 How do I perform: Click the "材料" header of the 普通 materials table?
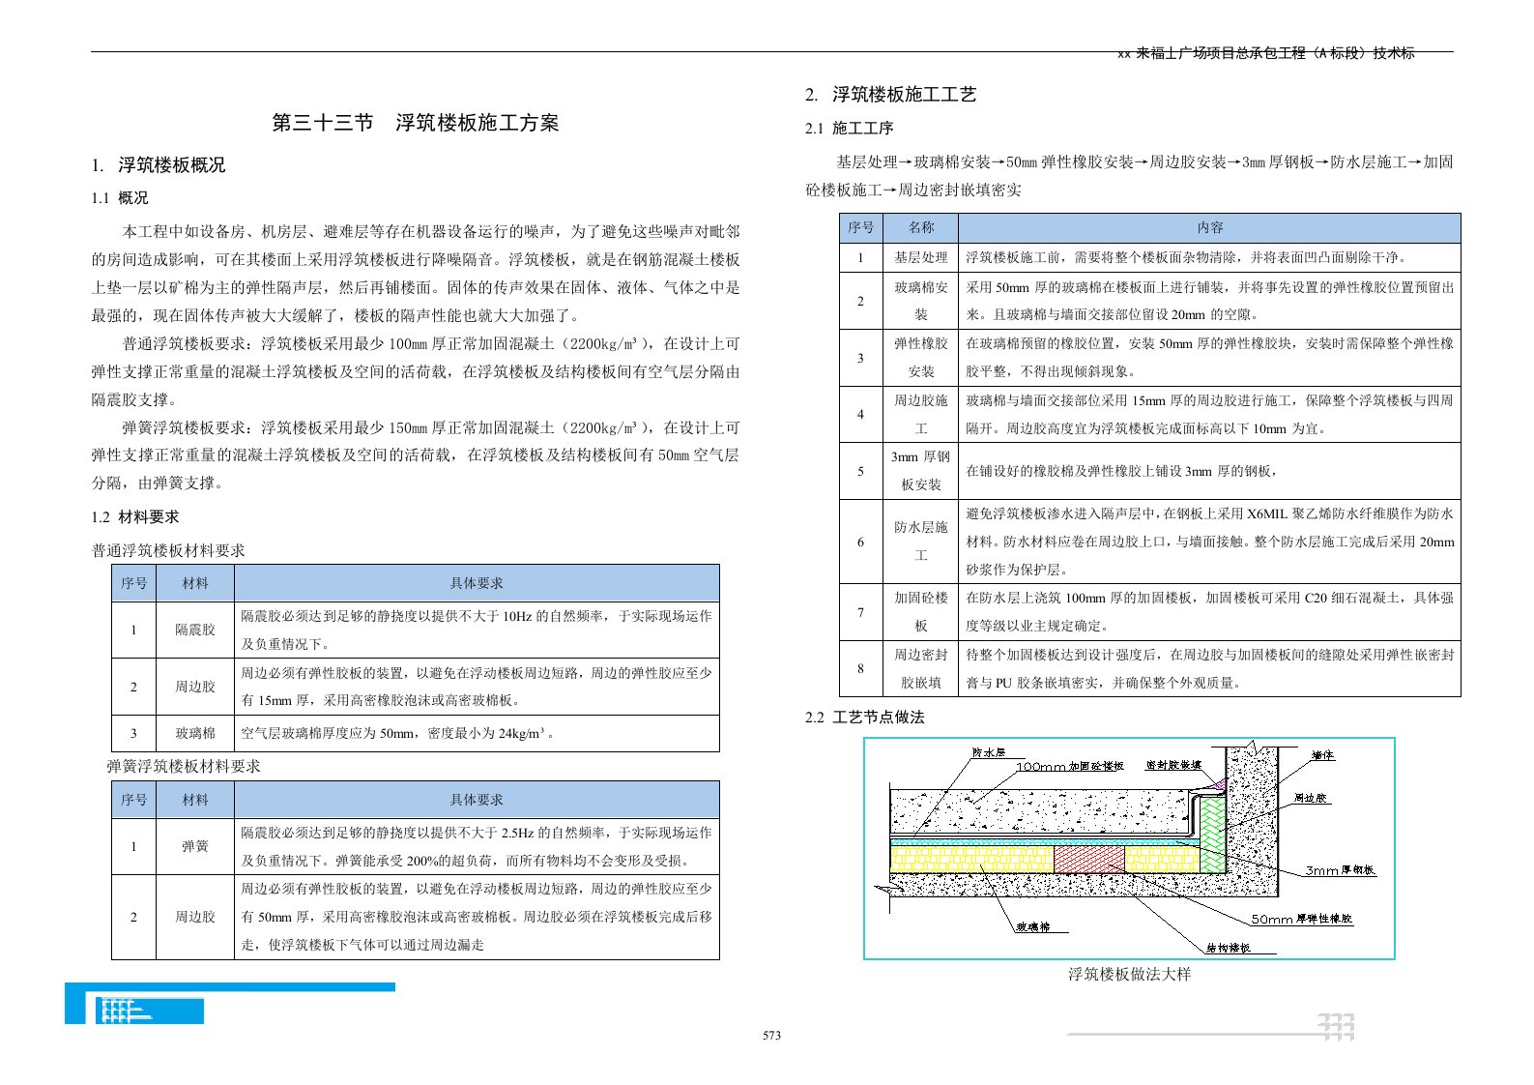195,583
